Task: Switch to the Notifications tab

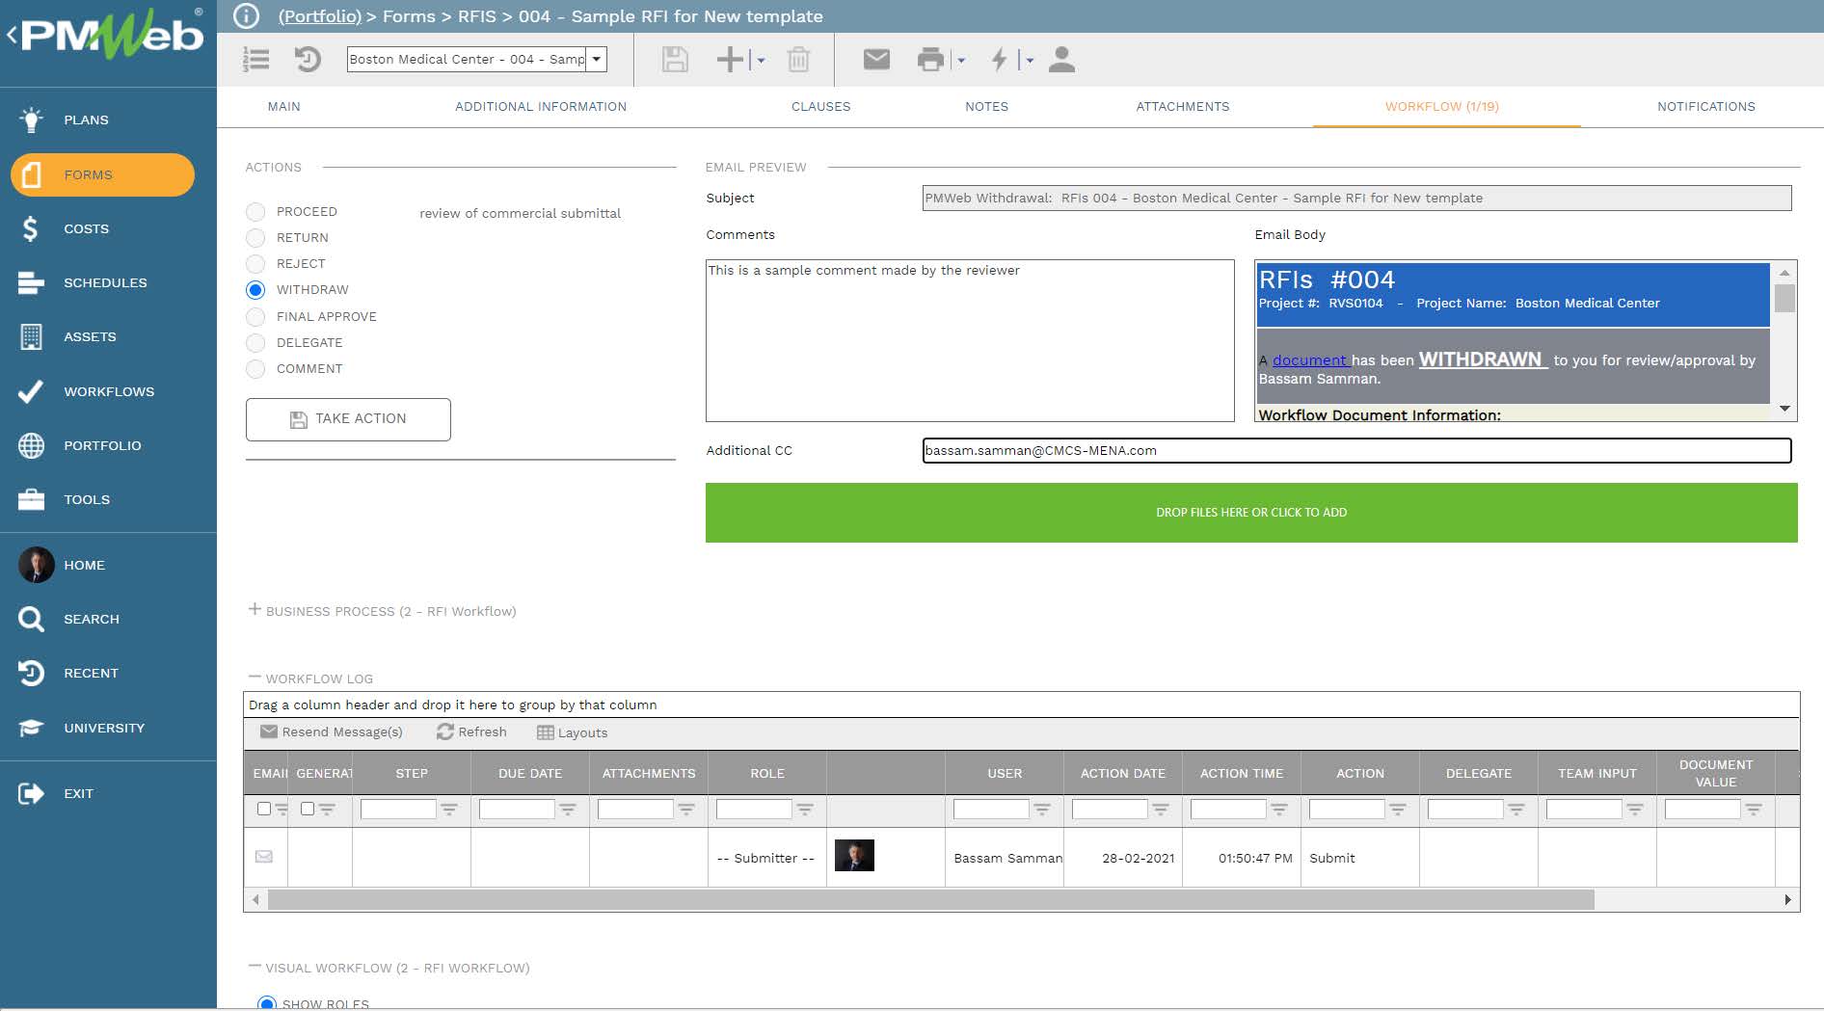Action: (x=1706, y=107)
